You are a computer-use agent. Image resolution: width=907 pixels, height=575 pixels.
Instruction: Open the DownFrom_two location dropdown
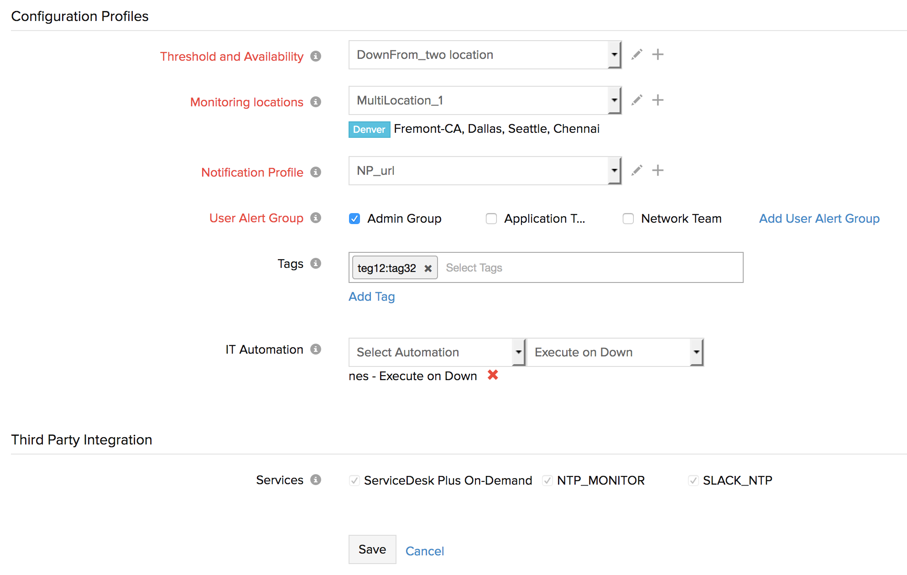coord(485,55)
